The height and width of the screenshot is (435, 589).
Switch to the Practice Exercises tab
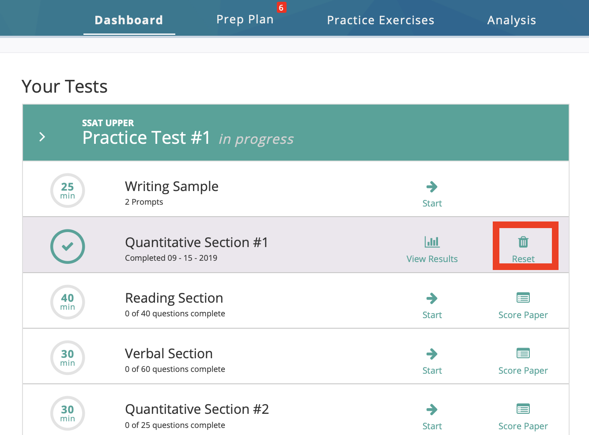pos(380,20)
